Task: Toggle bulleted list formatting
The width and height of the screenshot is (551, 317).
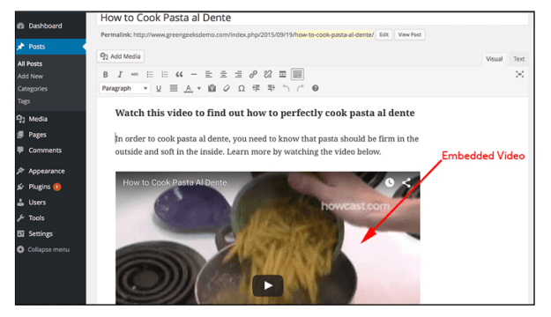Action: point(150,75)
